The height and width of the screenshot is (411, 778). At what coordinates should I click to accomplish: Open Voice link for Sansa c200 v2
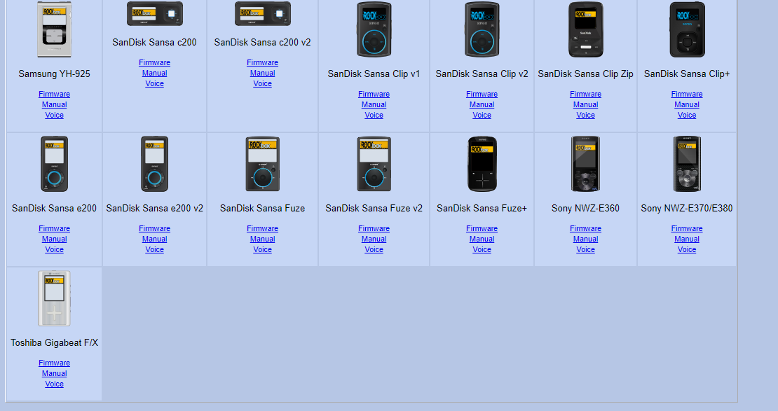tap(262, 83)
